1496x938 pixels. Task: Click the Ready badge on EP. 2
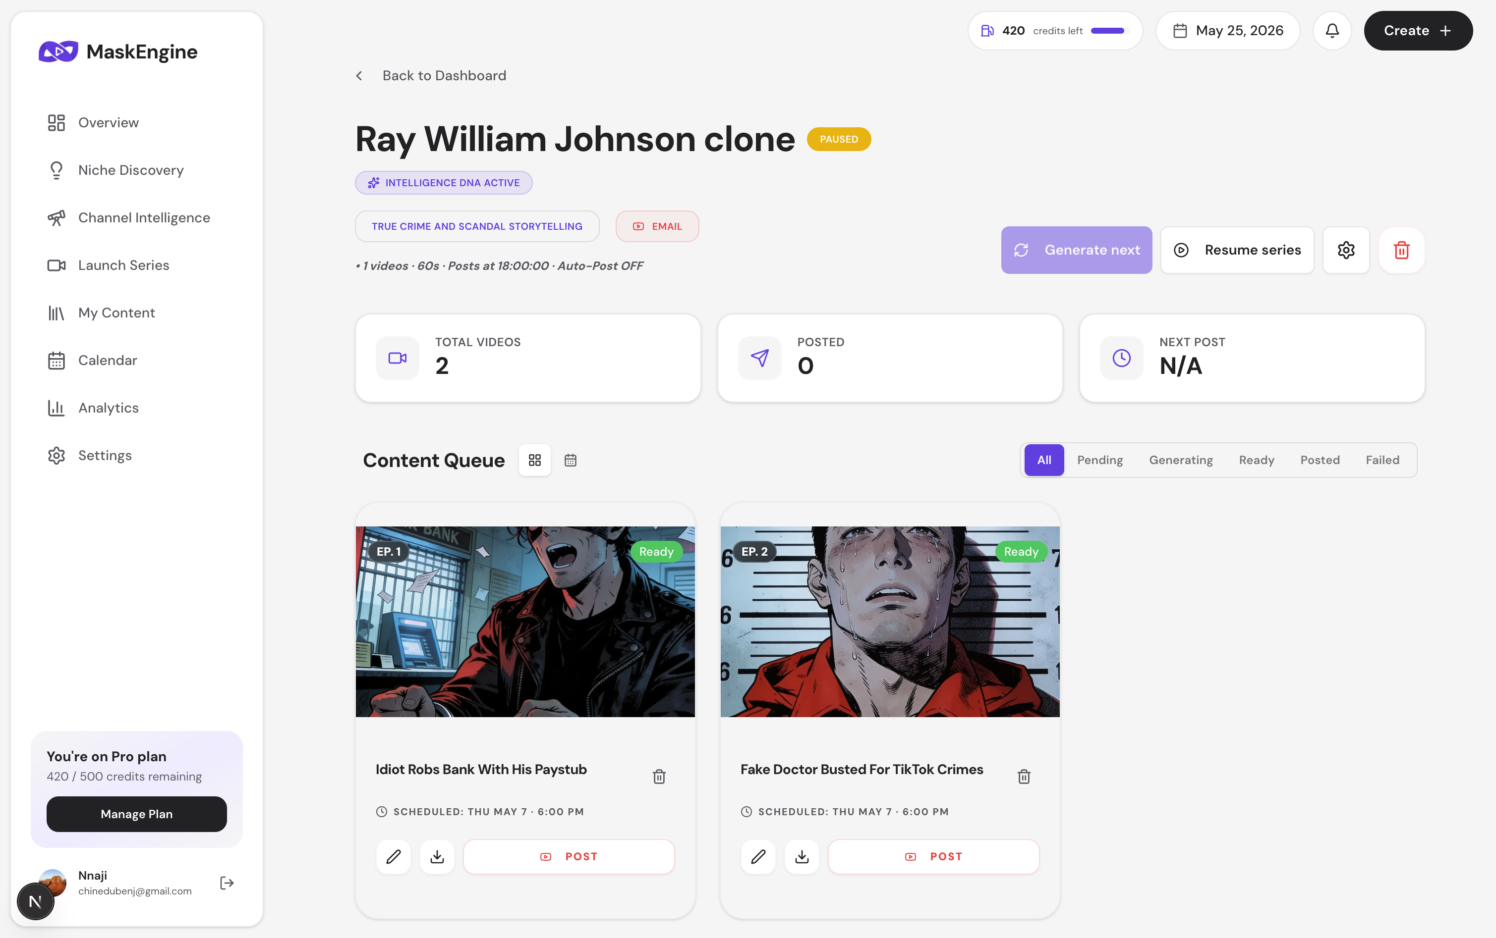[1021, 552]
